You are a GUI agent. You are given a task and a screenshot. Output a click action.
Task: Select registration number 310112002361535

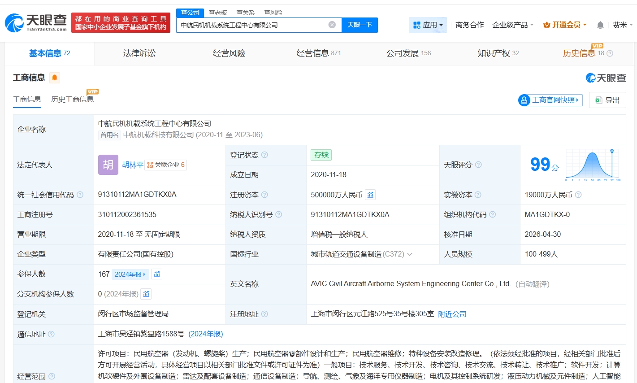(x=127, y=214)
